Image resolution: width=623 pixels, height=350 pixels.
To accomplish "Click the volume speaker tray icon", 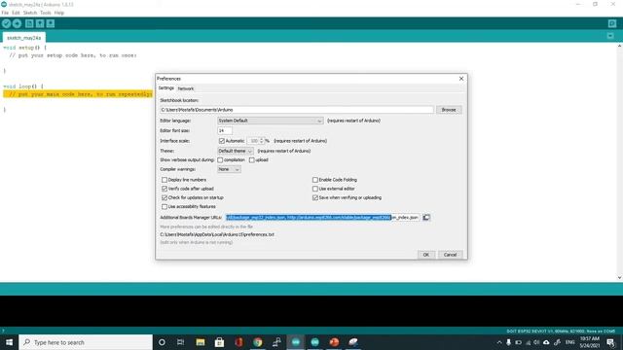I will (536, 342).
